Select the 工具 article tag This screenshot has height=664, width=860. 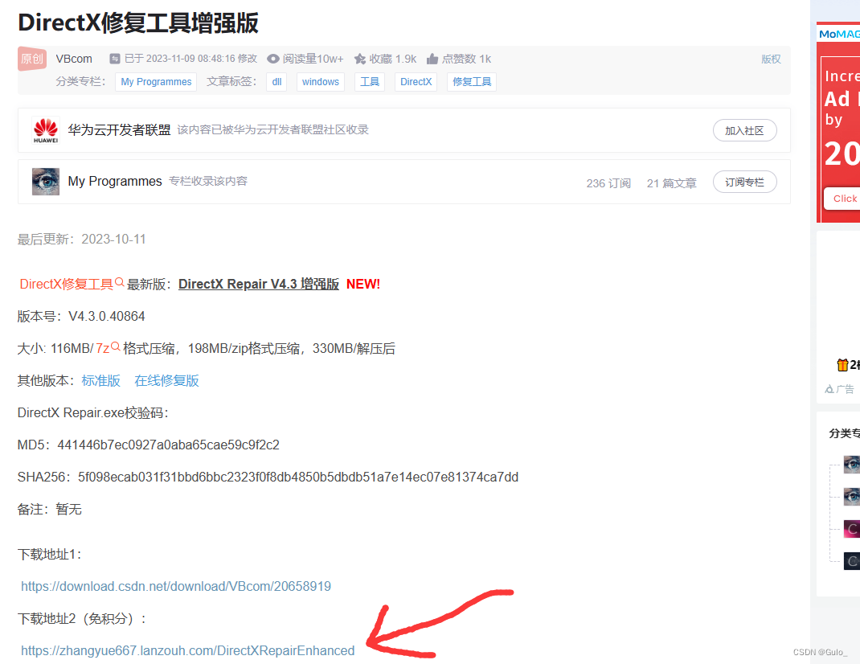click(x=370, y=82)
